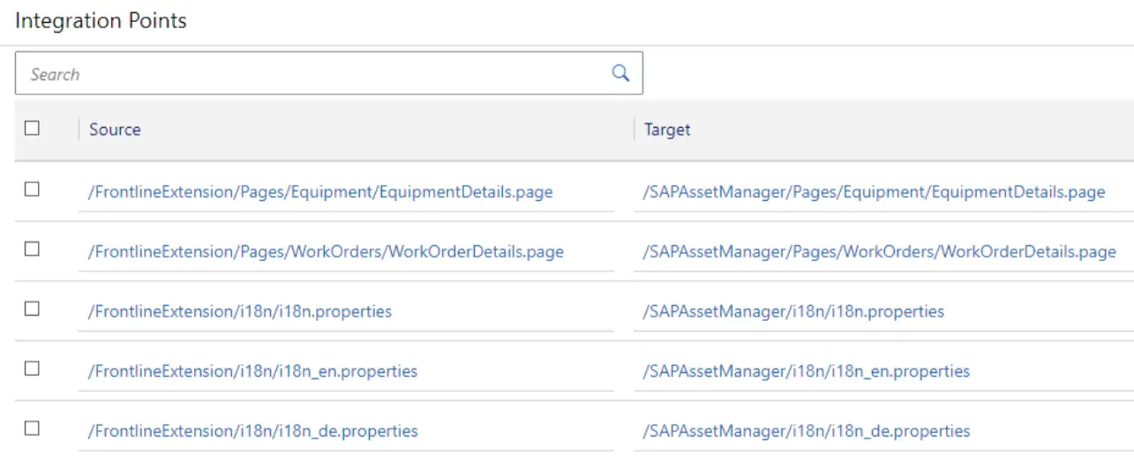Open target /SAPAssetManager/i18n/i18n.properties link

pyautogui.click(x=793, y=311)
